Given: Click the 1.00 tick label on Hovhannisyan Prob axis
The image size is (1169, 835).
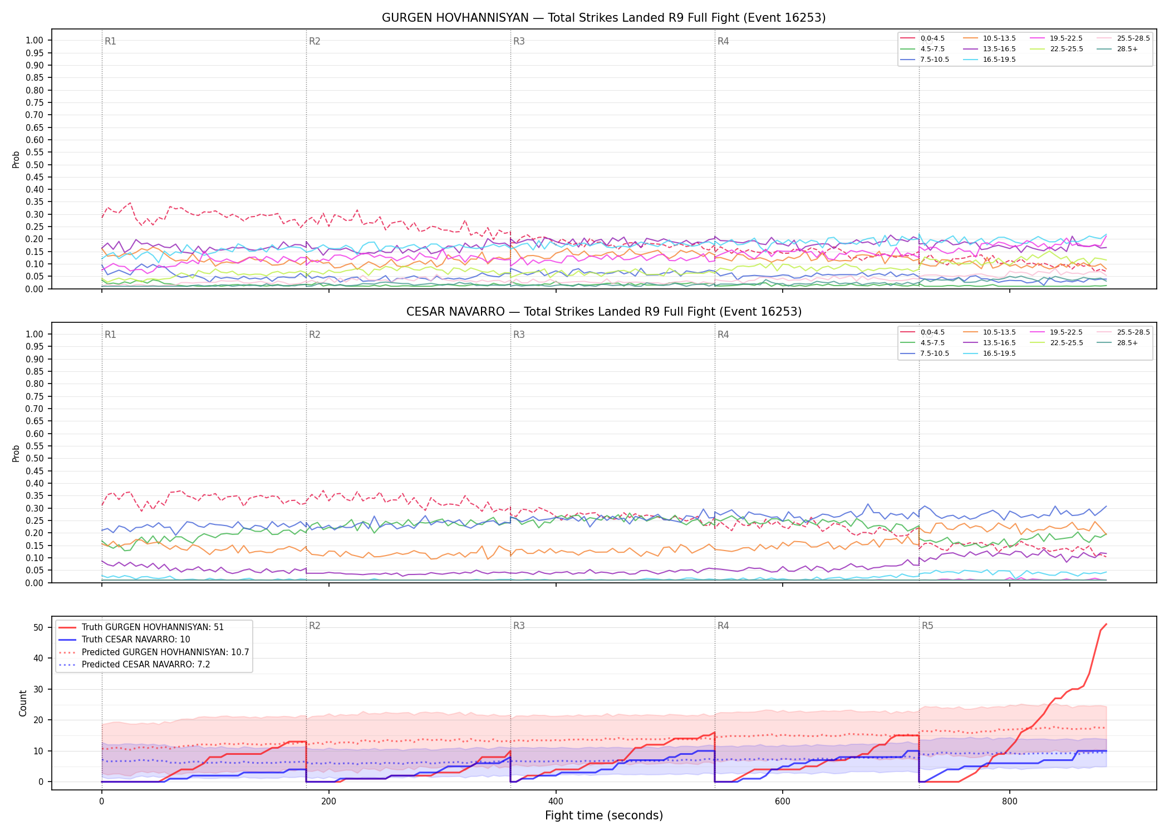Looking at the screenshot, I should (35, 41).
